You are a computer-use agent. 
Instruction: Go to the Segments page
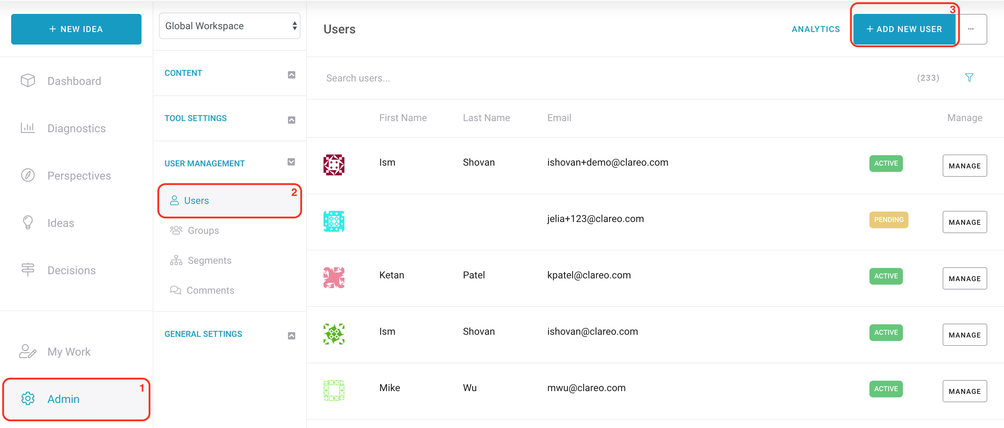click(x=209, y=260)
